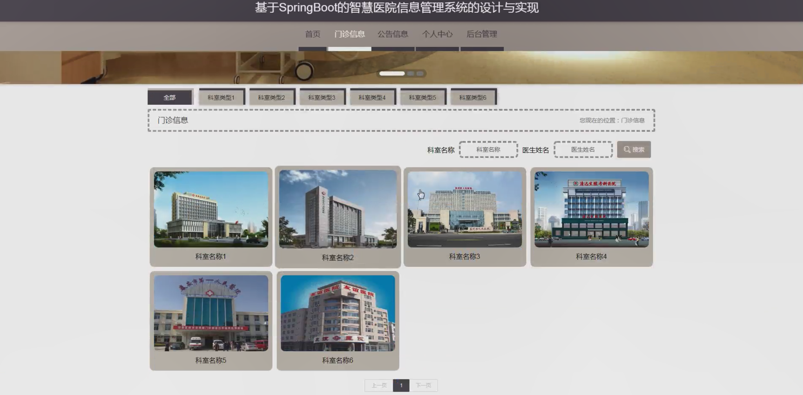The width and height of the screenshot is (803, 395).
Task: View the 科室名称5 hospital card image
Action: point(211,313)
